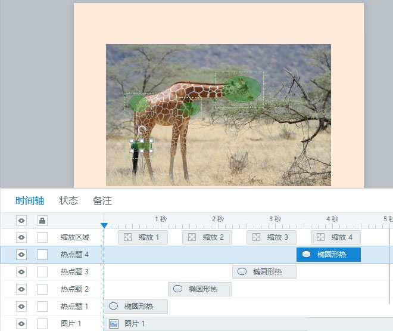Select the 缩放 2 zoom clip
This screenshot has height=331, width=393.
207,237
